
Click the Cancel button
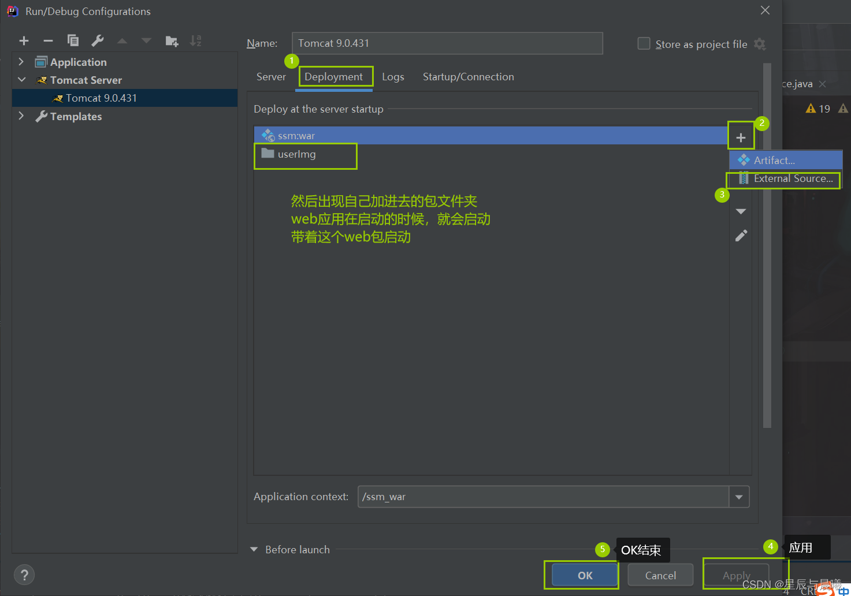point(660,575)
